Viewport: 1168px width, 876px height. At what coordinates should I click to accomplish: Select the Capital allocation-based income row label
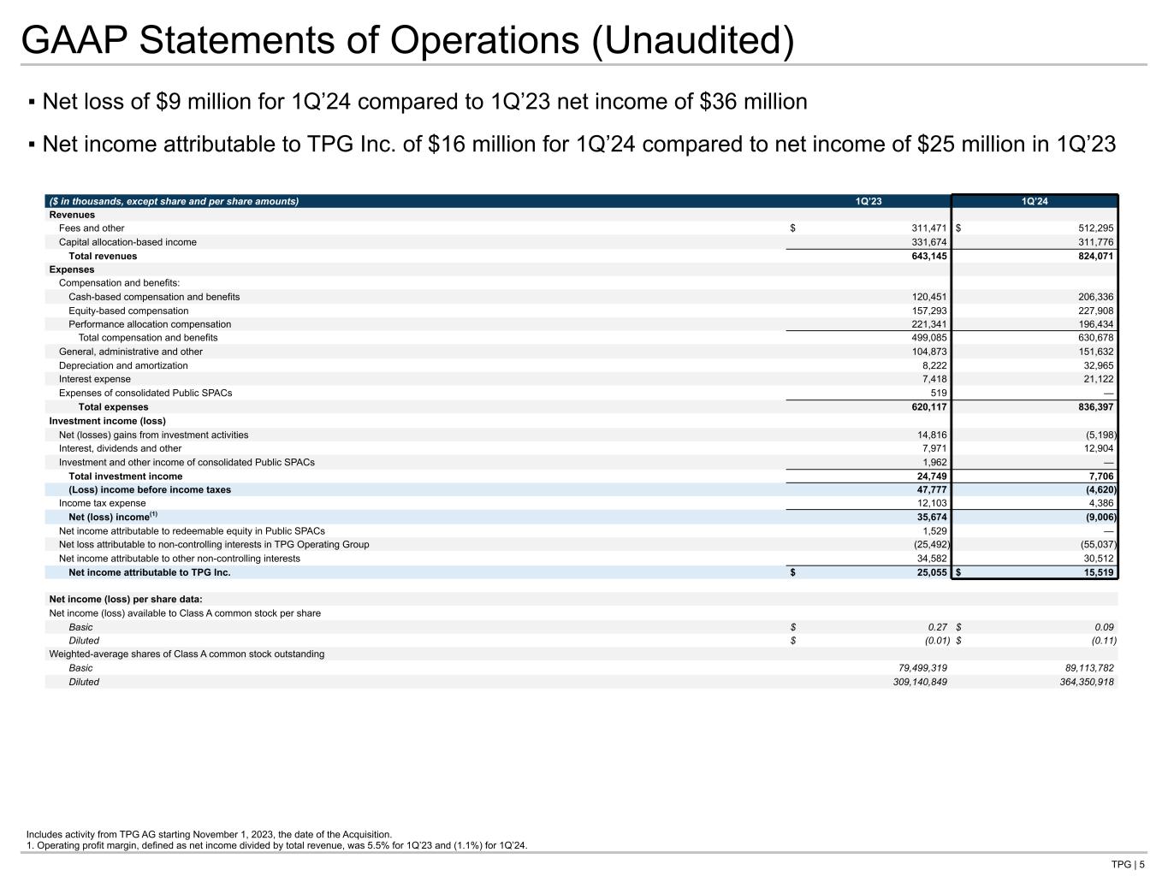point(127,242)
